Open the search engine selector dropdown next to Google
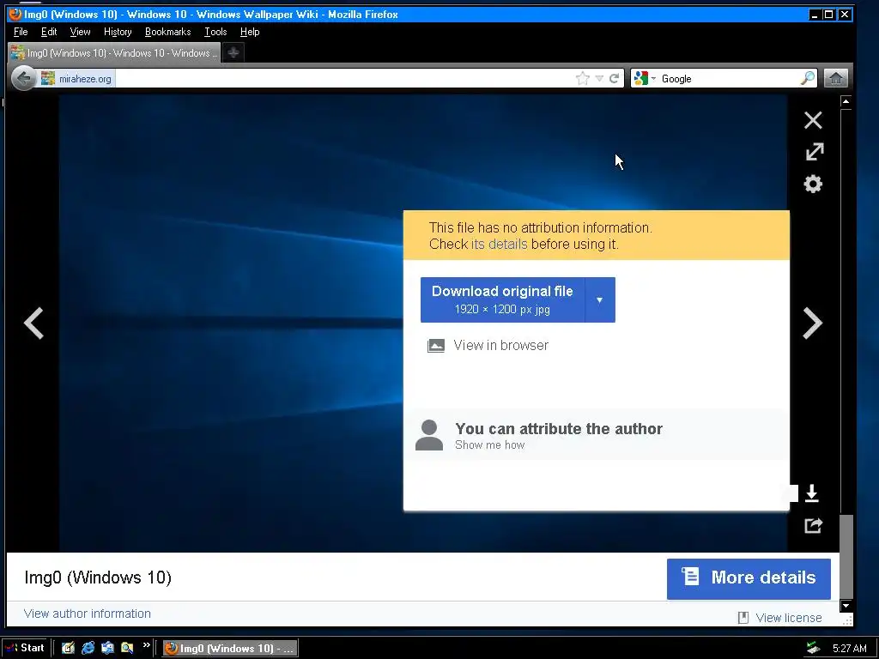879x659 pixels. point(653,78)
